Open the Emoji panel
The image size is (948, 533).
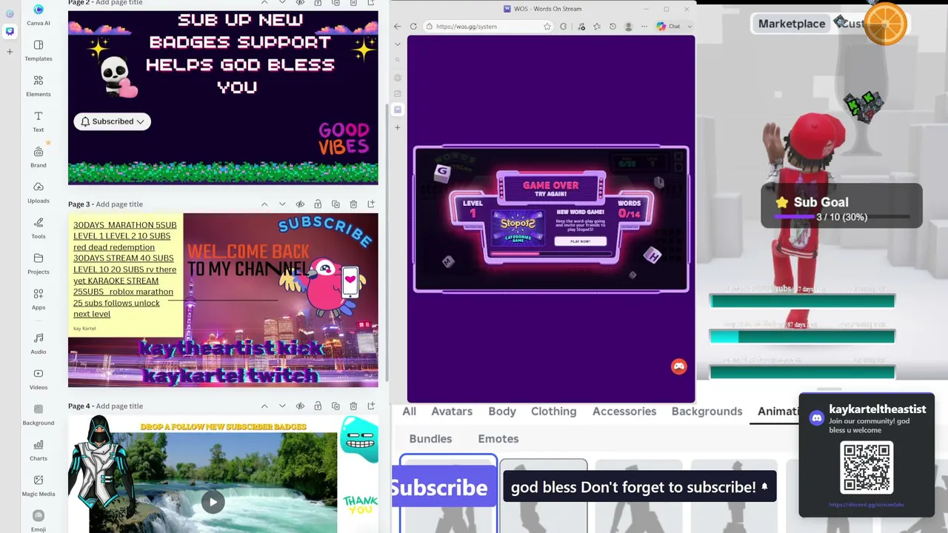click(x=39, y=520)
